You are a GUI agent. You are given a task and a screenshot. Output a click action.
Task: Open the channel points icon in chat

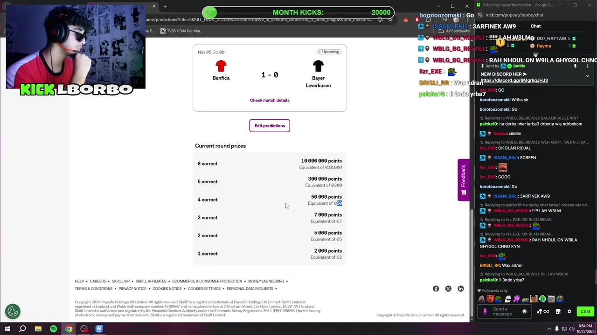point(543,312)
